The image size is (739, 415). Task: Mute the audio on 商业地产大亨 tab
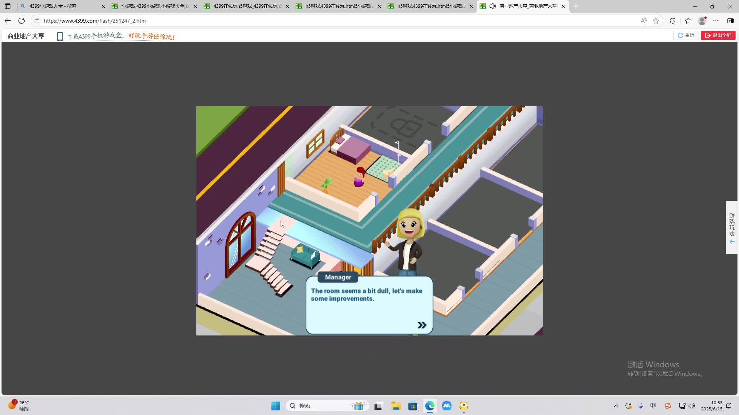[492, 6]
